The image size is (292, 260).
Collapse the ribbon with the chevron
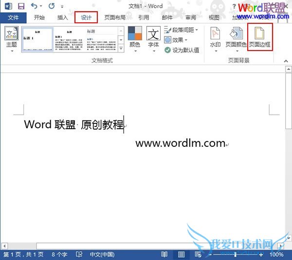pyautogui.click(x=286, y=61)
